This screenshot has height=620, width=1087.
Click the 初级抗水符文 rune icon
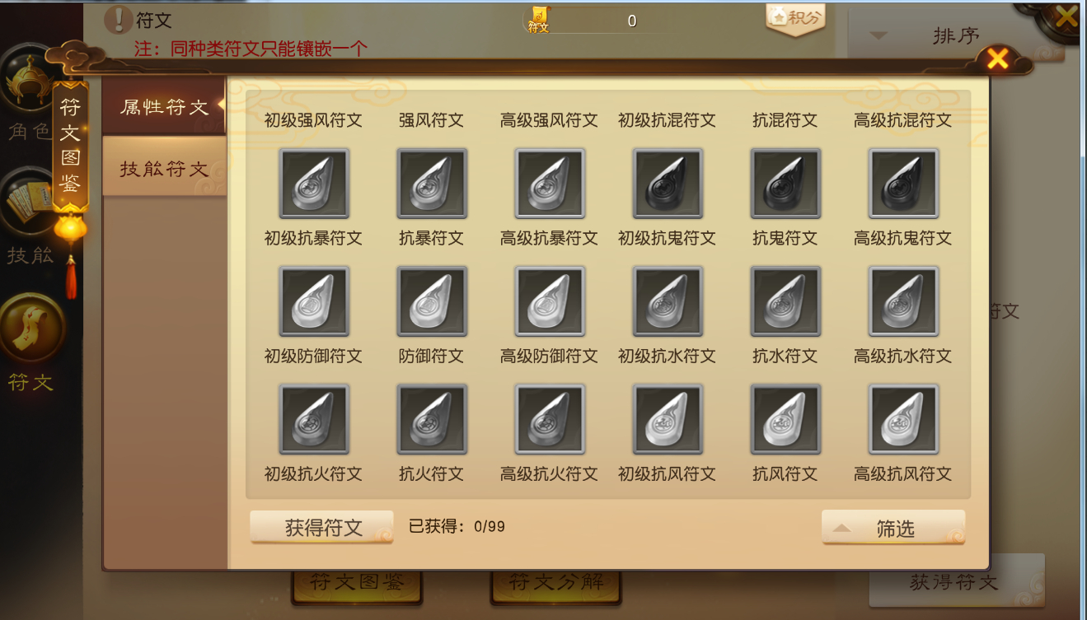pos(668,301)
